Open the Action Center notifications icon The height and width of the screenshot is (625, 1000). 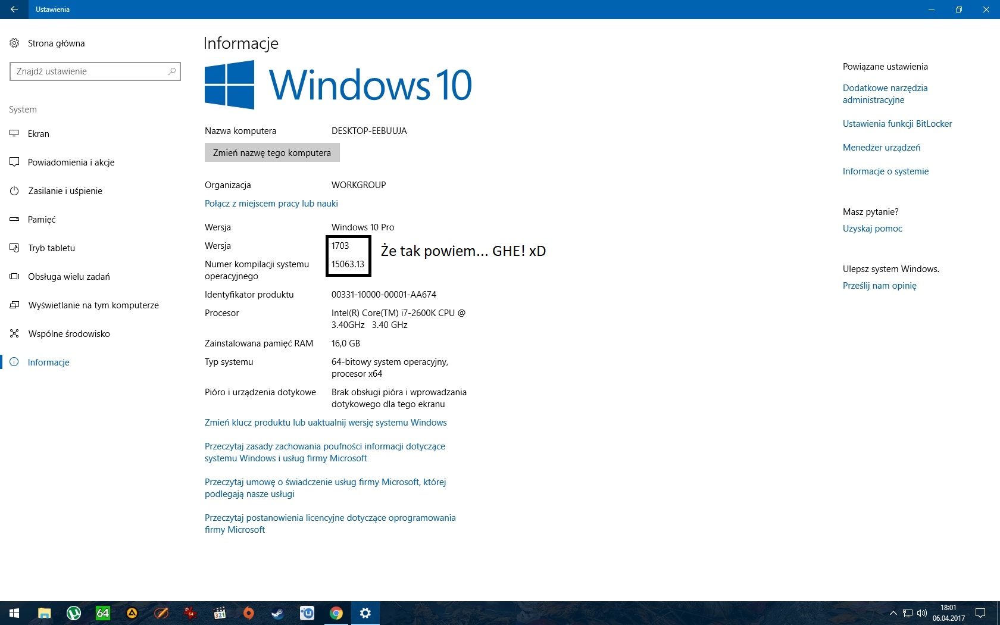point(980,613)
